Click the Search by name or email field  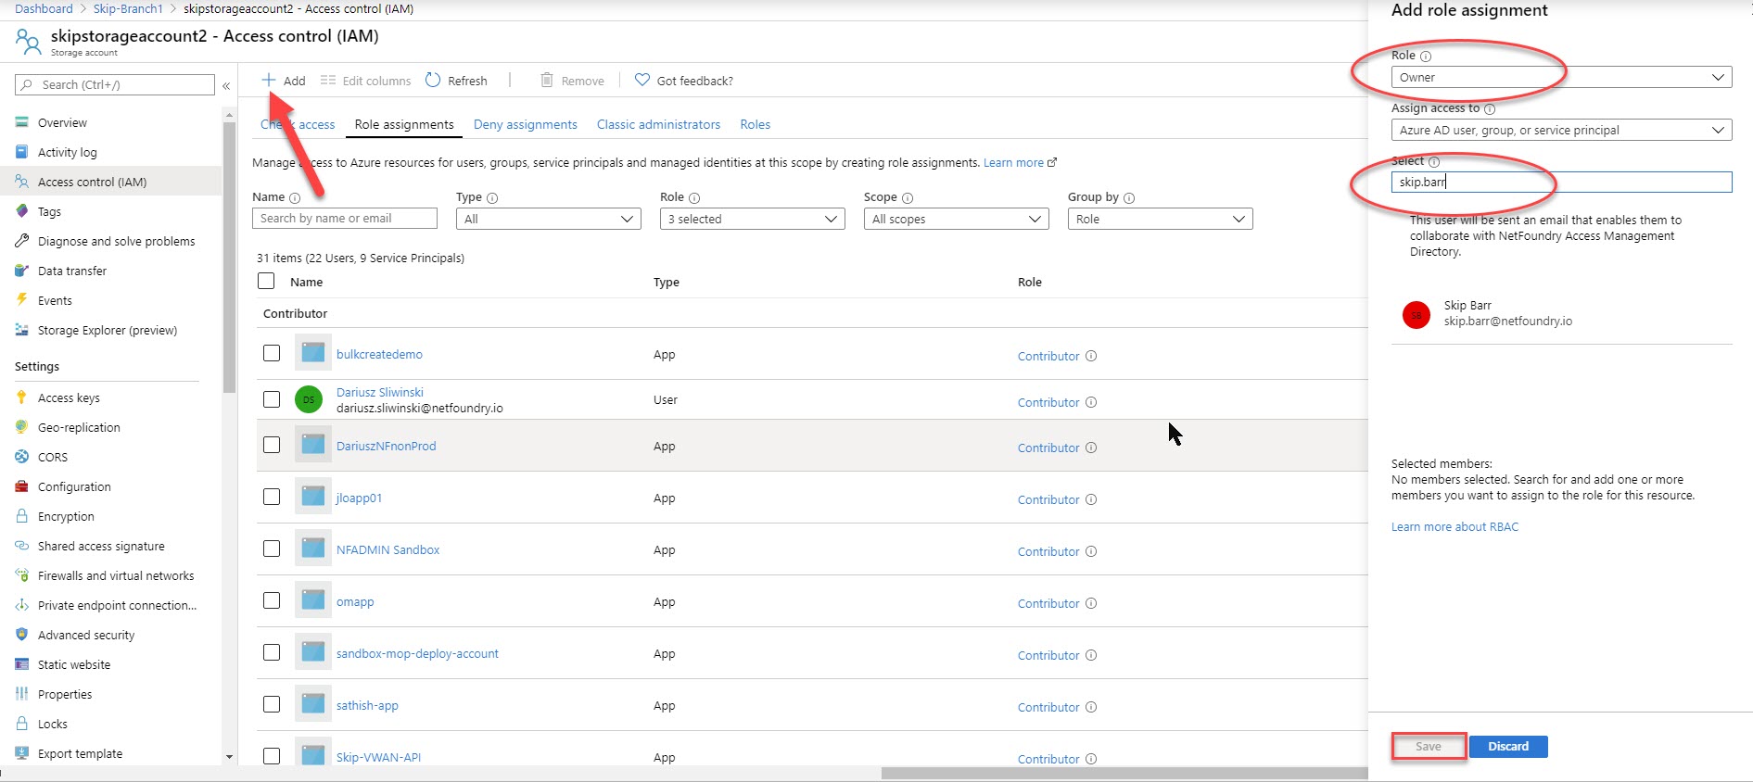click(345, 218)
